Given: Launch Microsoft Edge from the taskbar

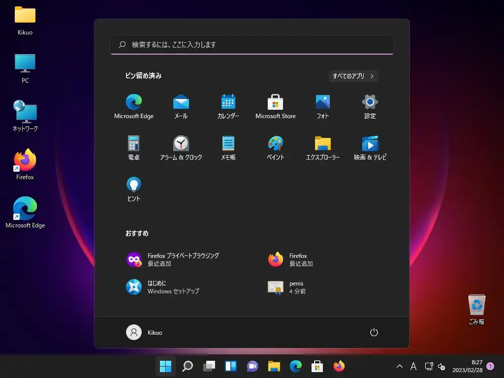Looking at the screenshot, I should pyautogui.click(x=296, y=366).
